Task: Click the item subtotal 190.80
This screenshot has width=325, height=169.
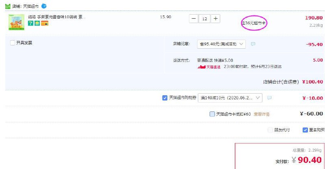Action: pyautogui.click(x=314, y=18)
